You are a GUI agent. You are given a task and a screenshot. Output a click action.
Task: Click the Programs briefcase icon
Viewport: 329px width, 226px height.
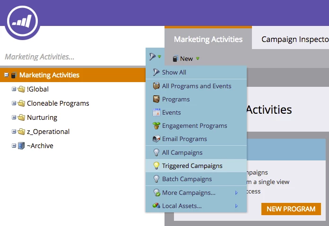tap(156, 99)
